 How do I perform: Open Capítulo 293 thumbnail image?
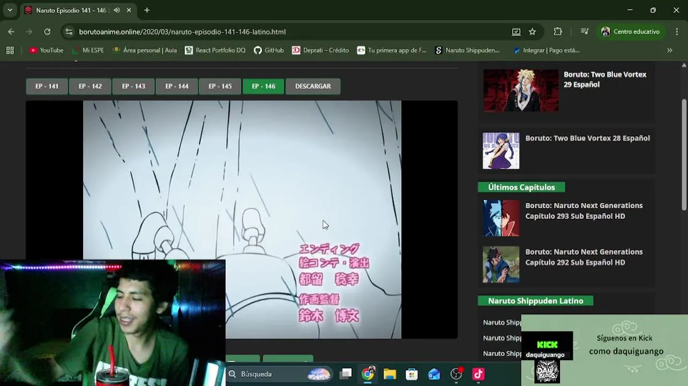coord(501,218)
